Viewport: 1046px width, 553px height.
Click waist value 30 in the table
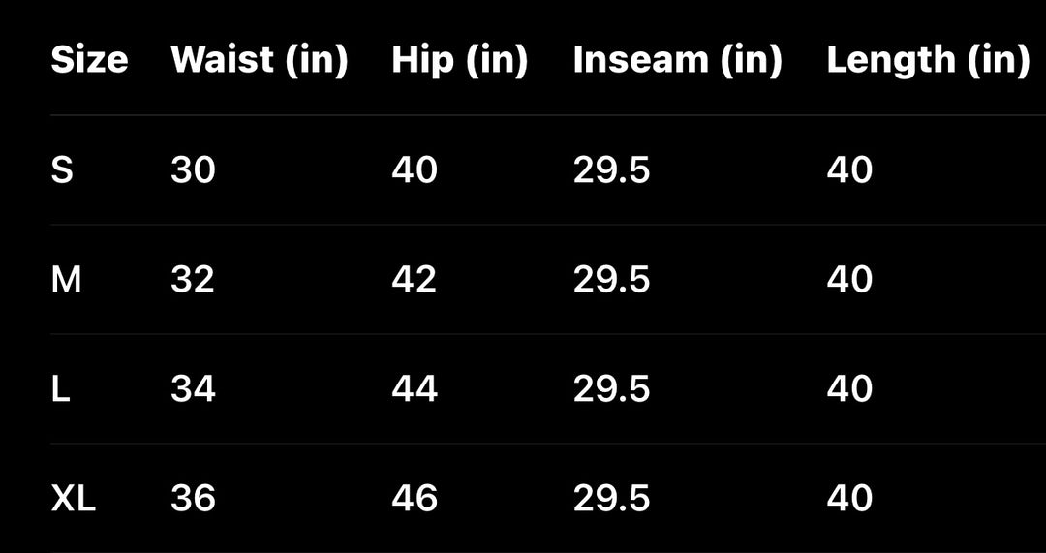pos(193,170)
